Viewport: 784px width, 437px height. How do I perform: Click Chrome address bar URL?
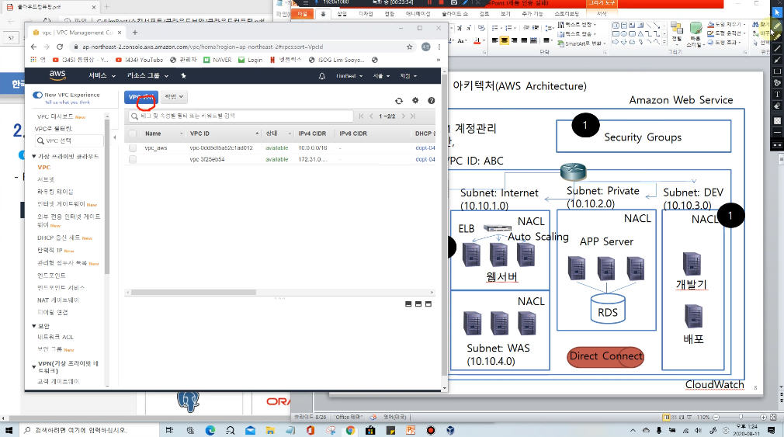click(x=203, y=47)
